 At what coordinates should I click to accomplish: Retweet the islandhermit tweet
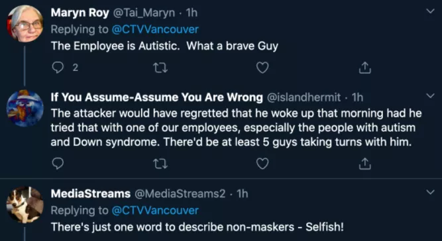point(160,164)
